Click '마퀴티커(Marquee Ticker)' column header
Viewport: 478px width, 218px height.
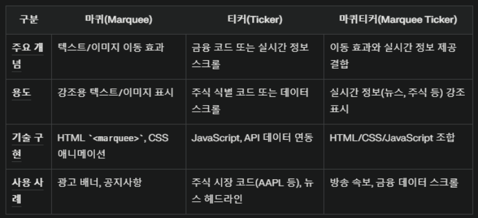point(398,20)
